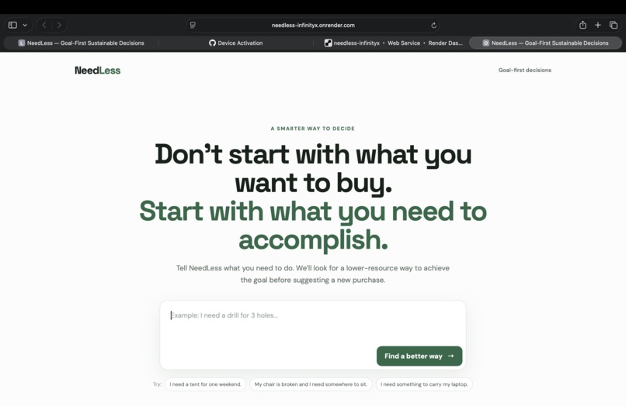This screenshot has height=406, width=626.
Task: Toggle the Safari sidebar icon
Action: pyautogui.click(x=12, y=25)
